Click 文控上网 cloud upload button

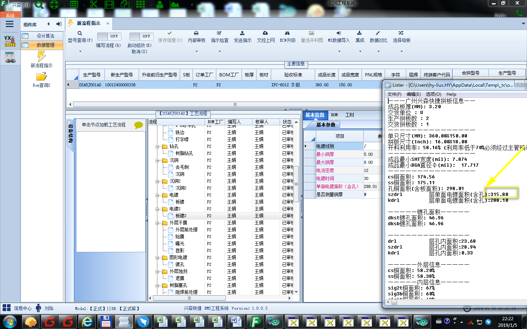point(266,37)
